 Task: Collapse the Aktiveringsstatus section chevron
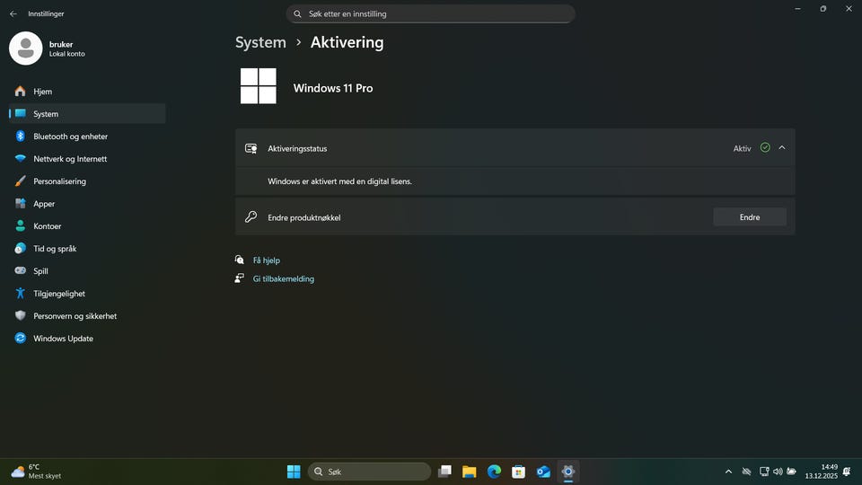[782, 148]
